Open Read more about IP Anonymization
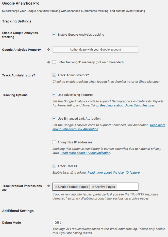Screen dimensions: 168x237 point(85,153)
